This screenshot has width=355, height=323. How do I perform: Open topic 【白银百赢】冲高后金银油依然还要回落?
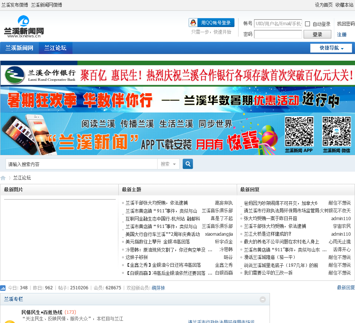[x=169, y=273]
